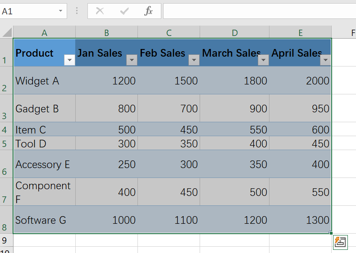Screen dimensions: 356x253
Task: Click Item C April Sales value 600
Action: point(300,129)
